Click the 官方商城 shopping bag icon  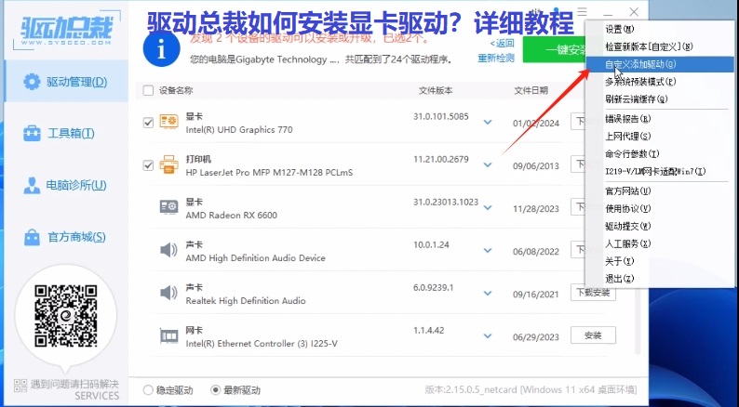[32, 237]
